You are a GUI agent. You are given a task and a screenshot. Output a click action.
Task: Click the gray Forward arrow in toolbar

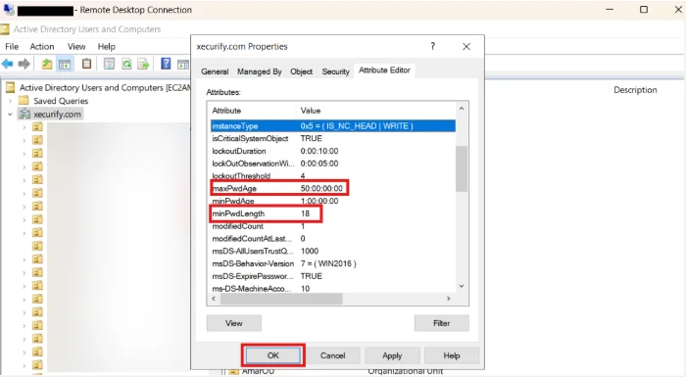tap(24, 64)
